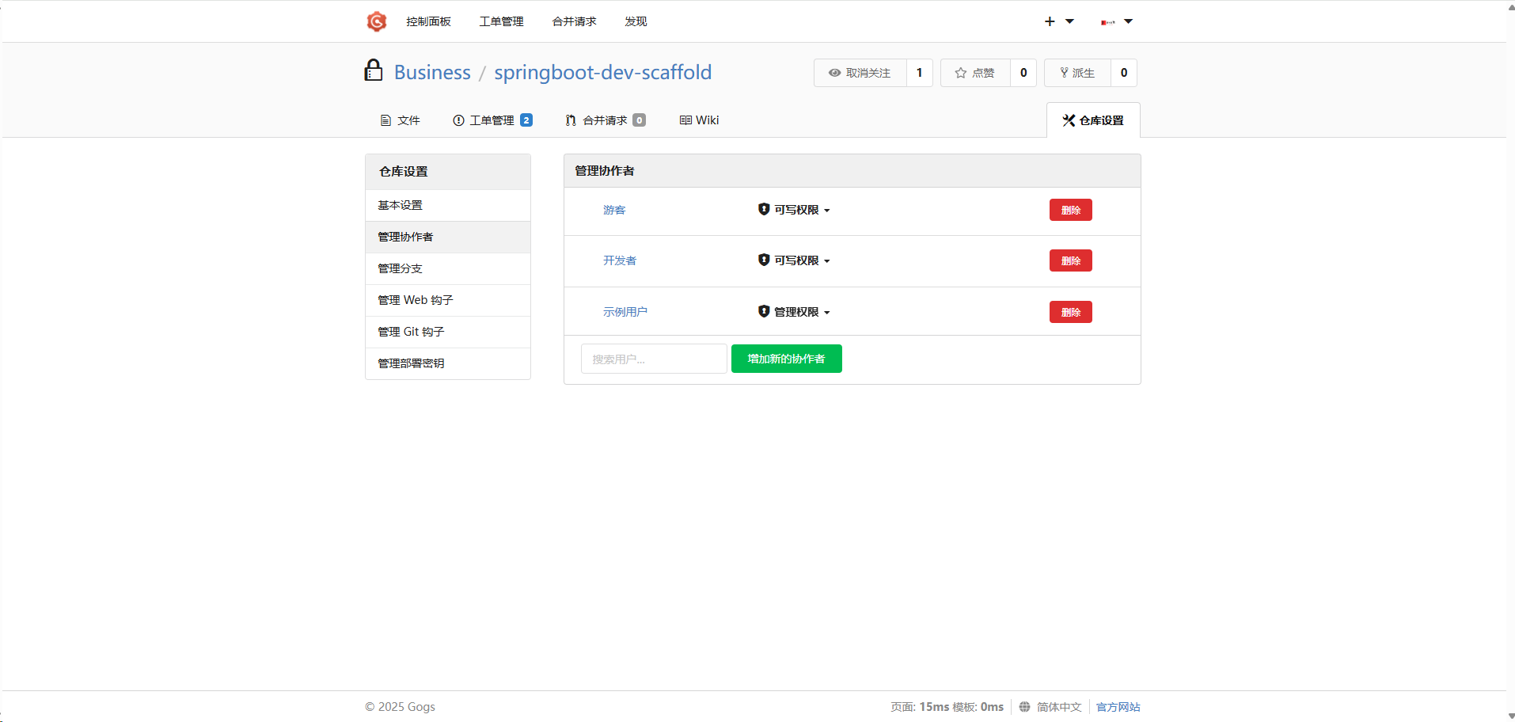Star the repository with the star button

(x=975, y=73)
